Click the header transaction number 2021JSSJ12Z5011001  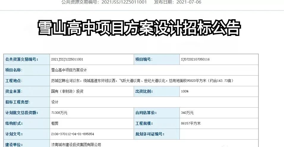coord(124,2)
